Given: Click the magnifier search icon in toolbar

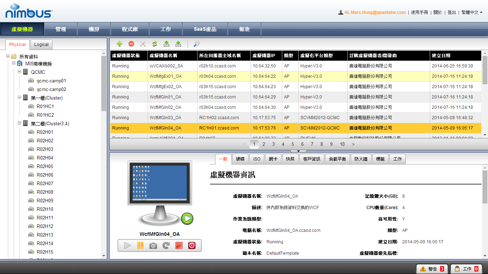Looking at the screenshot, I should point(196,44).
